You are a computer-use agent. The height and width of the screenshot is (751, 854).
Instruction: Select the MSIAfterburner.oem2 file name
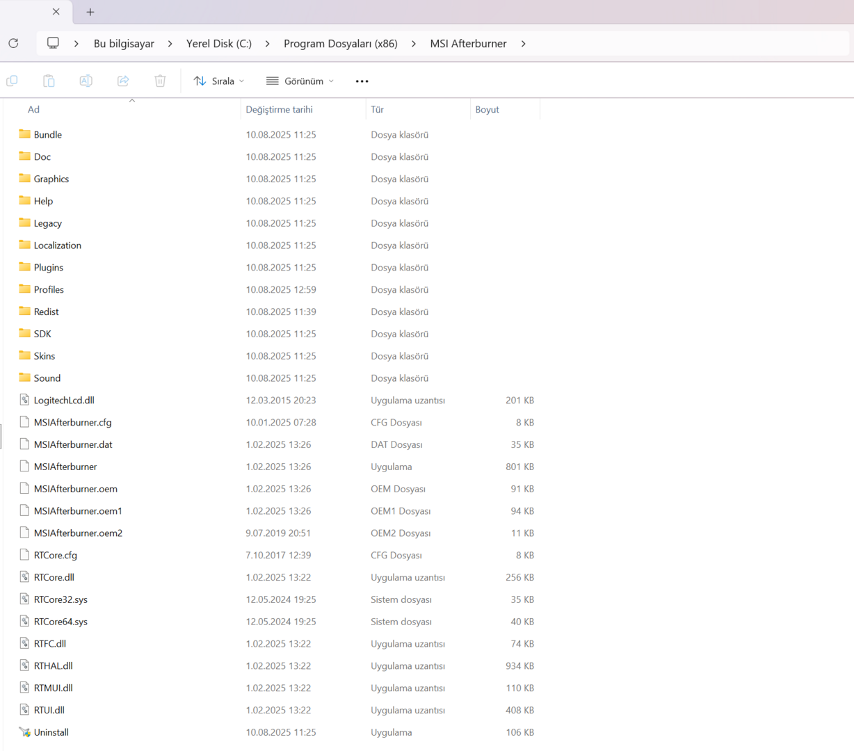pos(78,533)
